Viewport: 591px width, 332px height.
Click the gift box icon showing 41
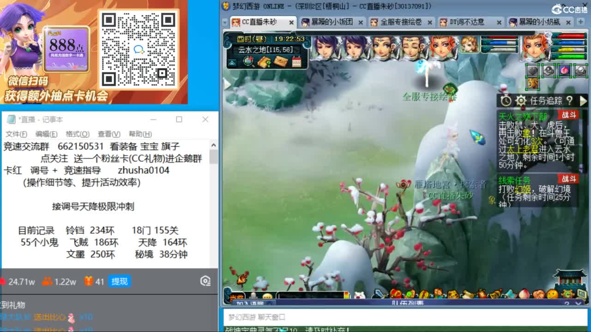pyautogui.click(x=89, y=281)
